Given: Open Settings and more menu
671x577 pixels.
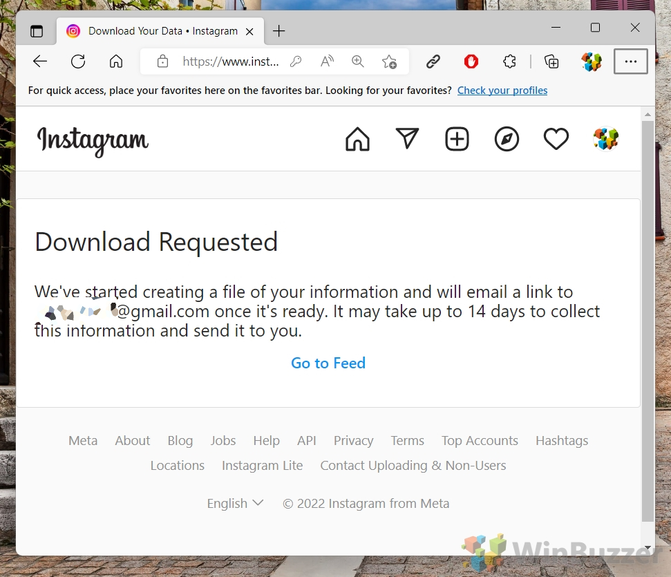Looking at the screenshot, I should 630,62.
